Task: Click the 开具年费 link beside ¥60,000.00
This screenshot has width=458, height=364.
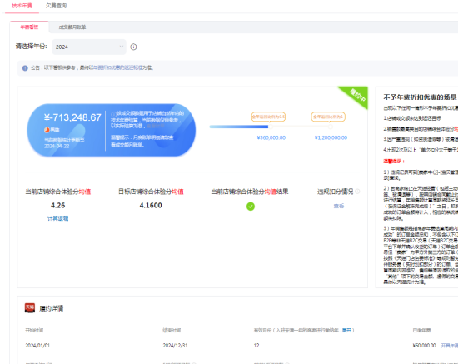Action: click(450, 346)
